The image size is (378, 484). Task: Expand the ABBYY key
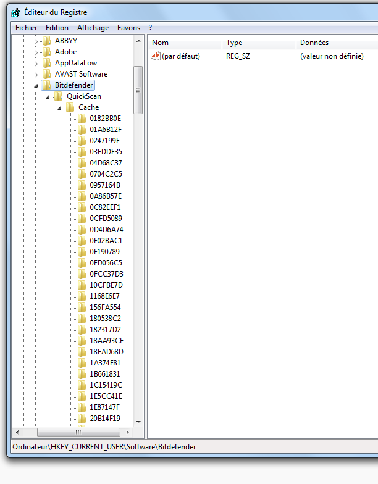(36, 41)
